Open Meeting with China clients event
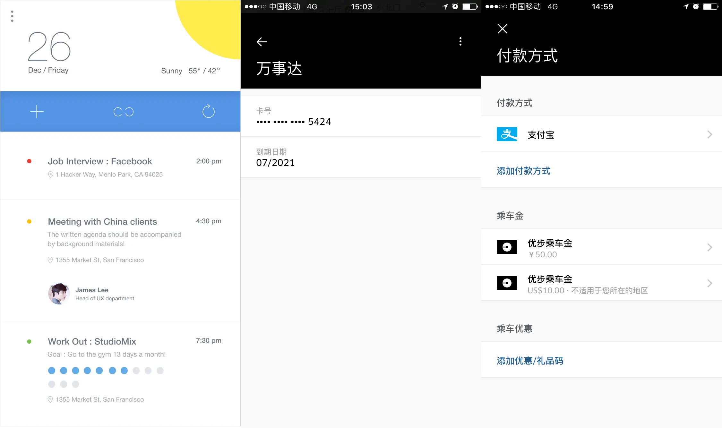The image size is (722, 428). point(102,222)
